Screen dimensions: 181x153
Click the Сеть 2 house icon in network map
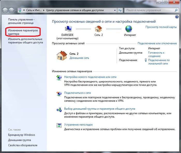coord(98,28)
